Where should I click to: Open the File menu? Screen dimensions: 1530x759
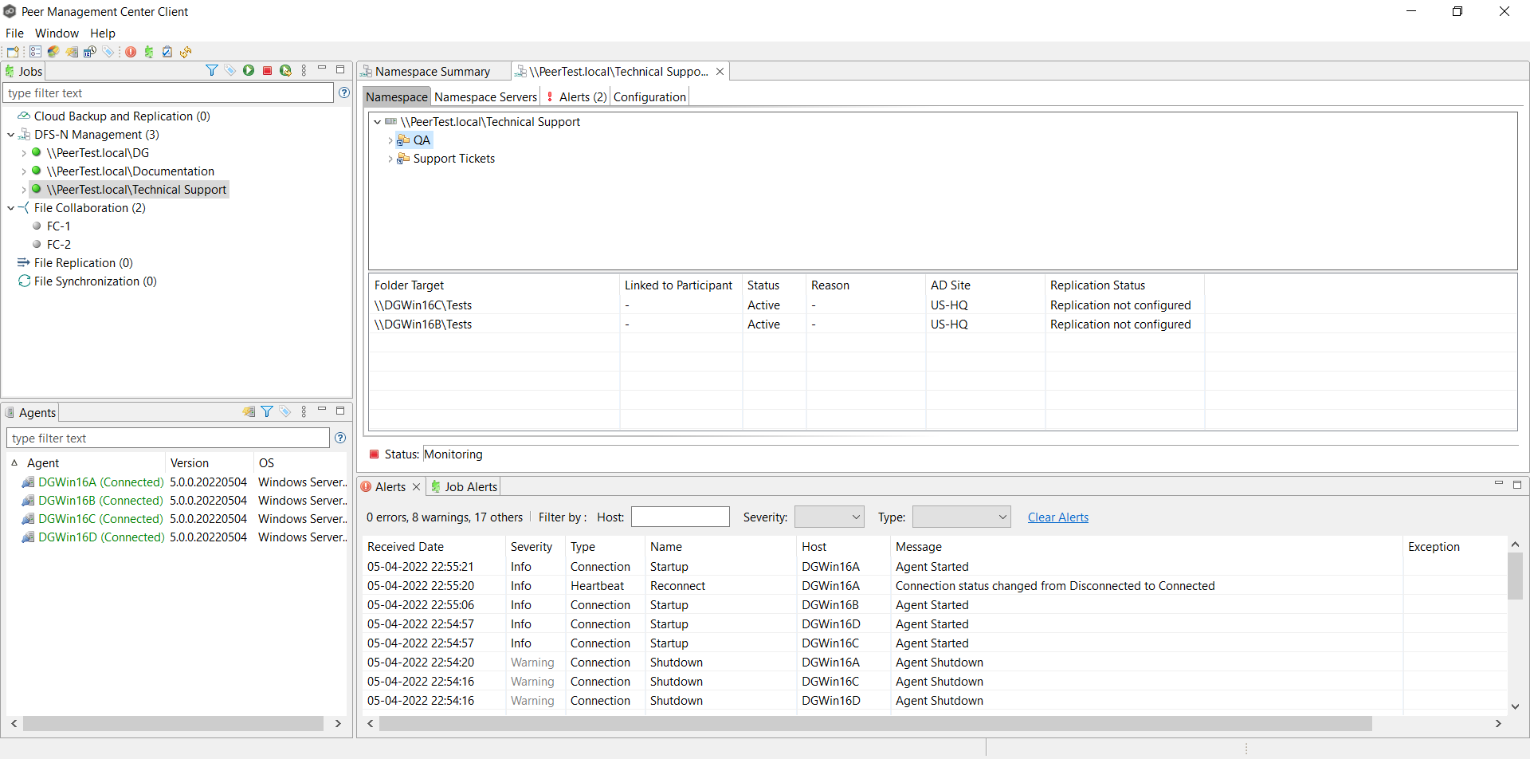[x=14, y=33]
